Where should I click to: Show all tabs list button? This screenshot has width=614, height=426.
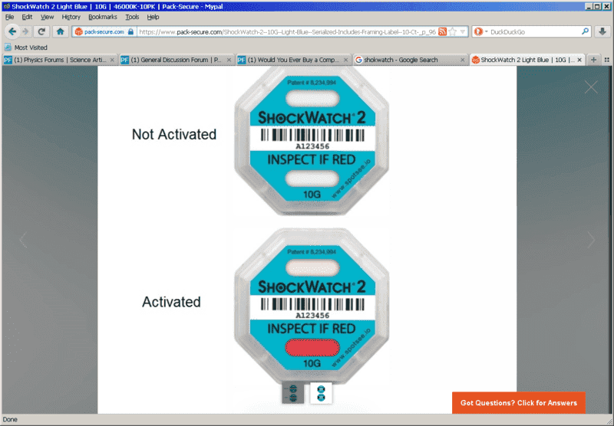click(607, 60)
